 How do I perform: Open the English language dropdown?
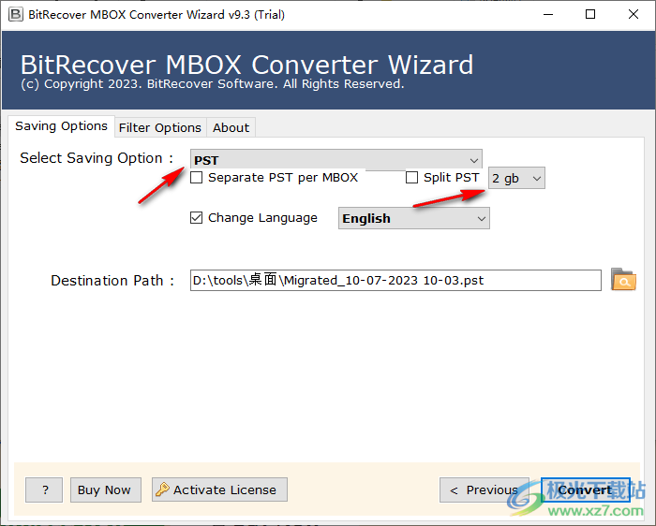pyautogui.click(x=414, y=218)
